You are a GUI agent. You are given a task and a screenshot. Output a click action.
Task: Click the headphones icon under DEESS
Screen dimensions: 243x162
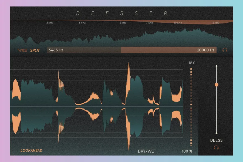tap(216, 147)
